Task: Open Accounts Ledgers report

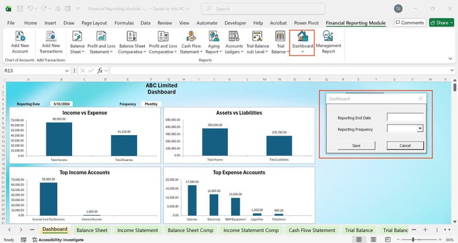Action: pyautogui.click(x=234, y=42)
